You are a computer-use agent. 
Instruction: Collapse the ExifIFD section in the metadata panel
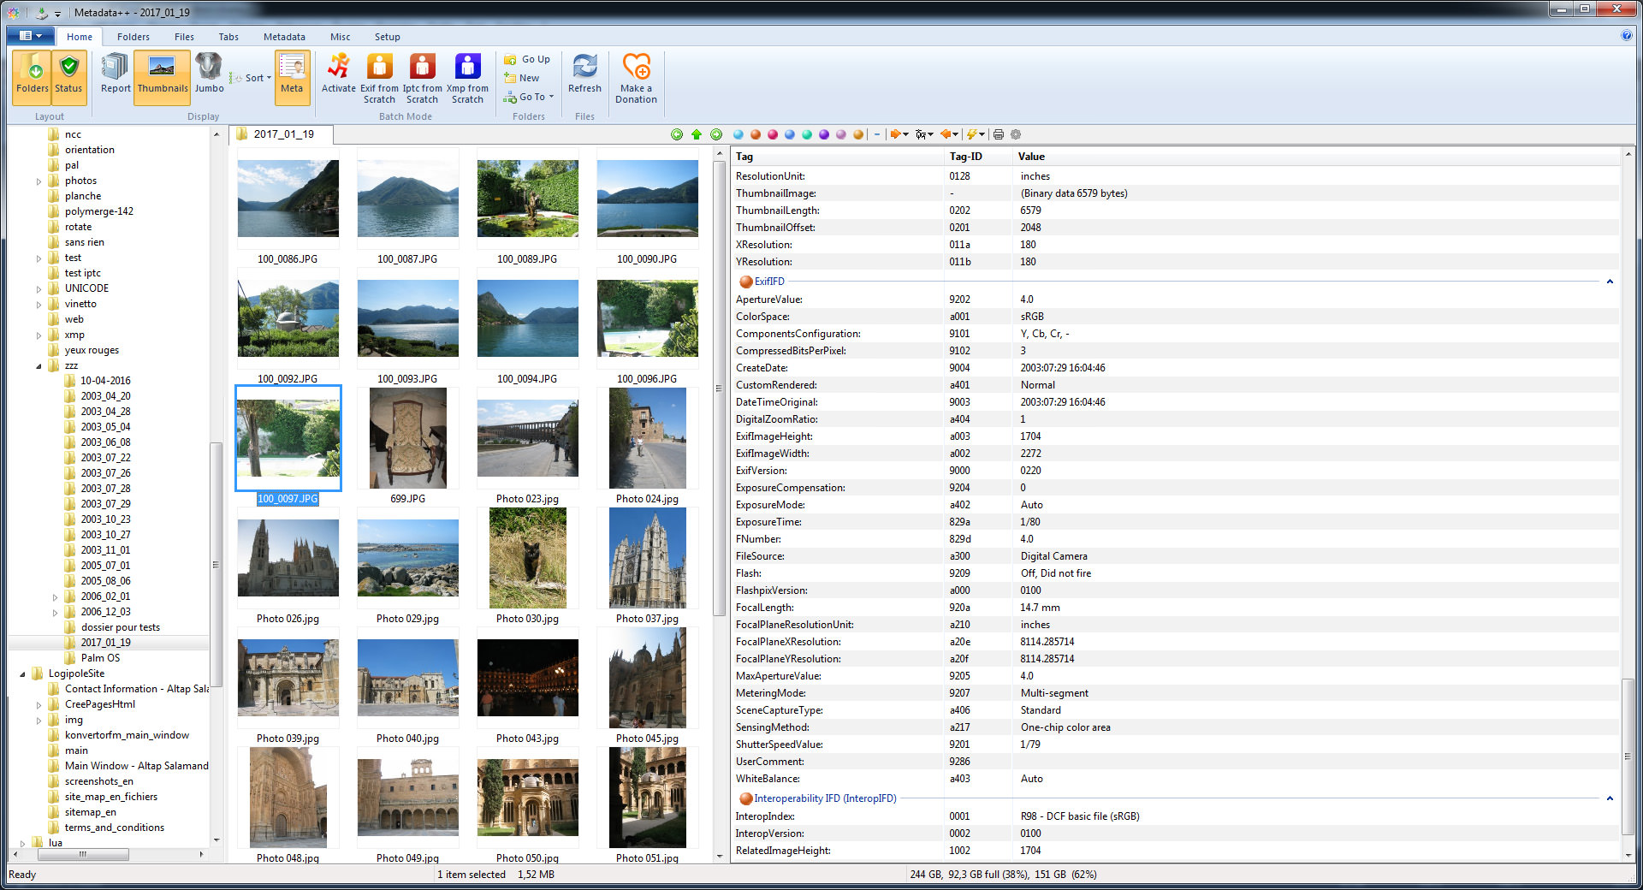pos(1610,281)
